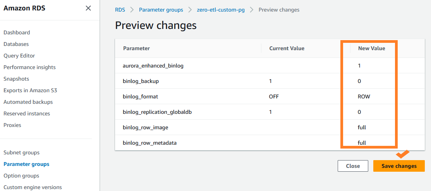Close the Amazon RDS sidebar panel

point(88,8)
